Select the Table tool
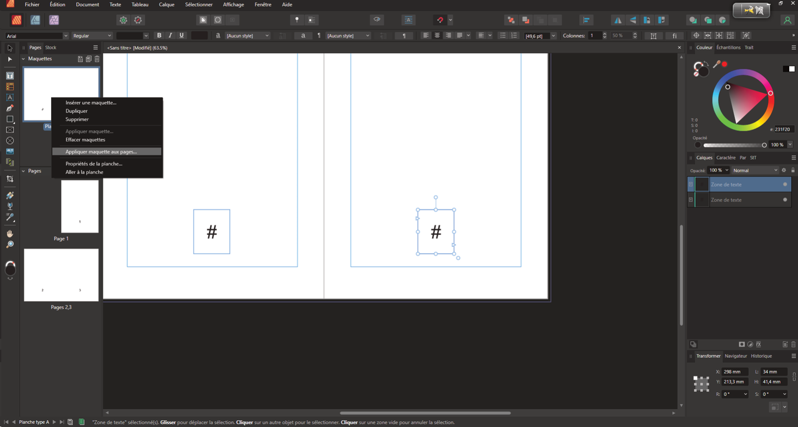The image size is (798, 427). pos(10,87)
